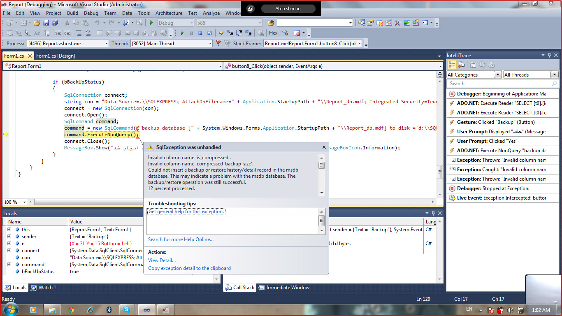Open the Thread dropdown showing Main Thread
Viewport: 562px width, 316px height.
click(x=210, y=43)
